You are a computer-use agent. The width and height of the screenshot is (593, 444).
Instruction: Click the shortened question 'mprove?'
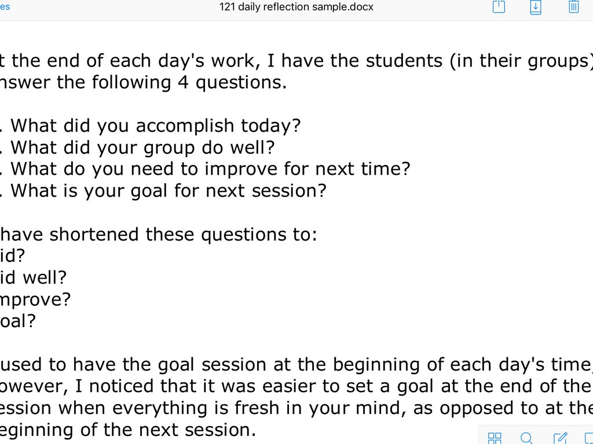point(35,299)
